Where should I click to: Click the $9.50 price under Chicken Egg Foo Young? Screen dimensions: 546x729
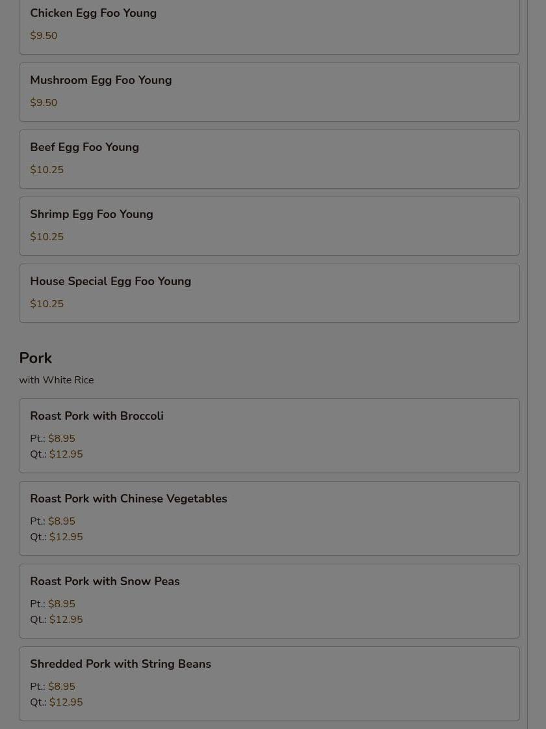point(44,36)
